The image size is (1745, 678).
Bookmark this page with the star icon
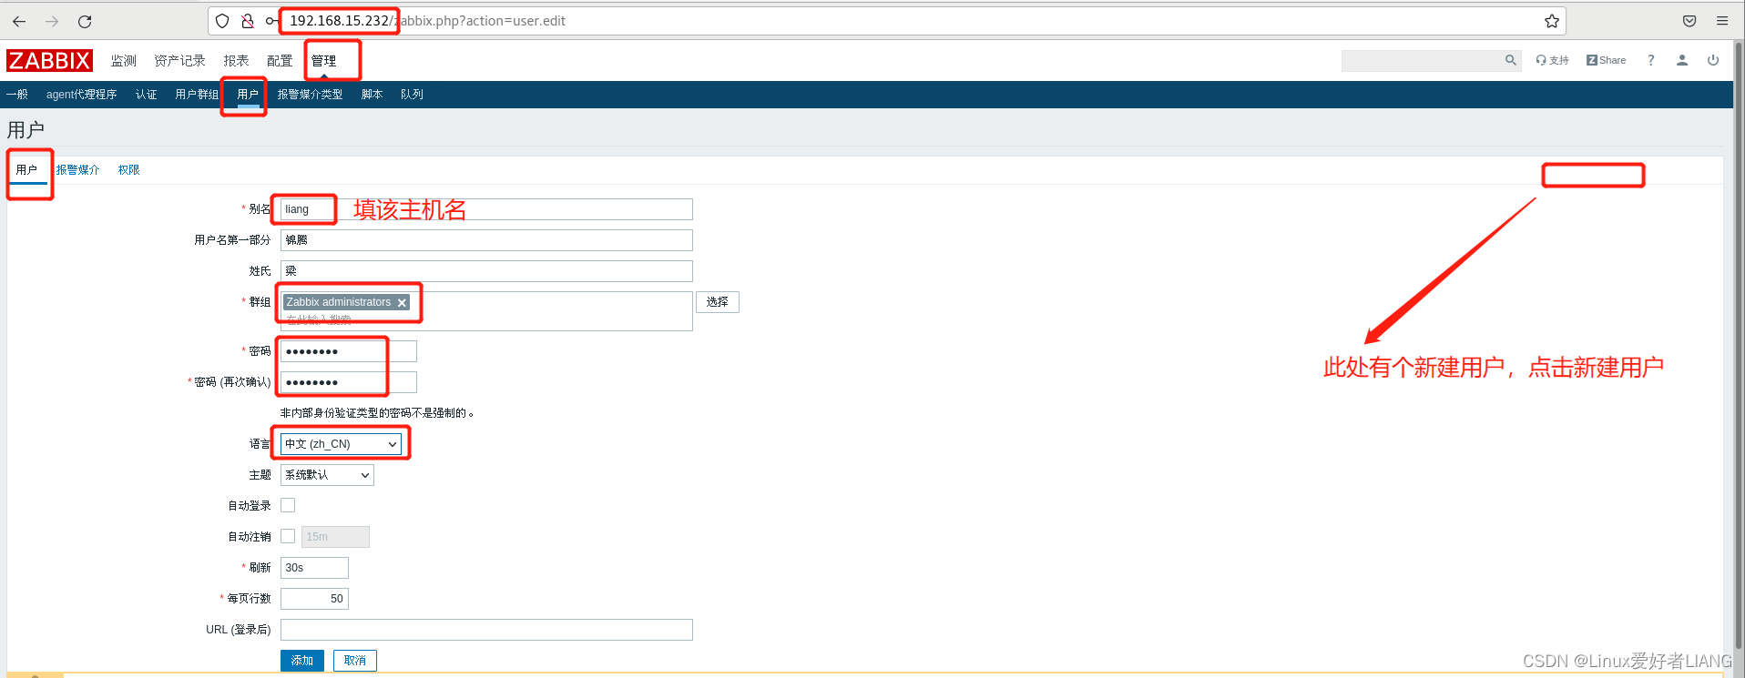click(x=1552, y=21)
